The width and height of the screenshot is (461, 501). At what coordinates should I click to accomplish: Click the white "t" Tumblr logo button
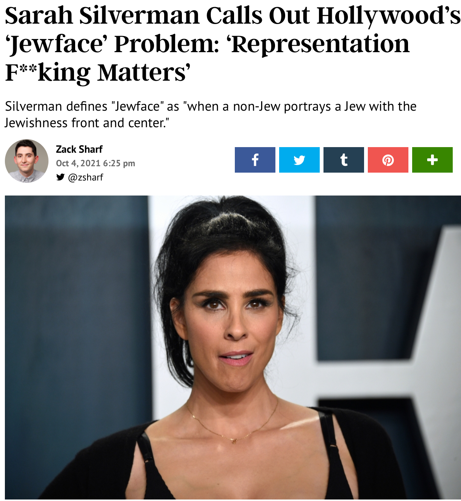(x=344, y=160)
